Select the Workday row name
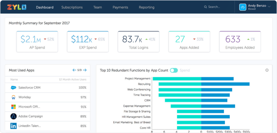 coord(25,97)
